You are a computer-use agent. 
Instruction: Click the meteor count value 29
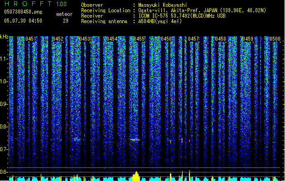(66, 21)
